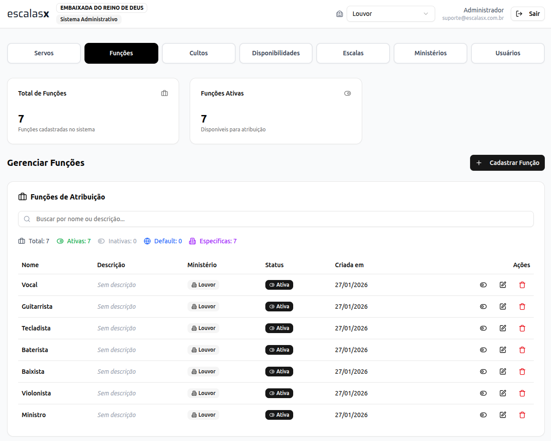Focus the search by name field
Image resolution: width=551 pixels, height=441 pixels.
[x=276, y=219]
